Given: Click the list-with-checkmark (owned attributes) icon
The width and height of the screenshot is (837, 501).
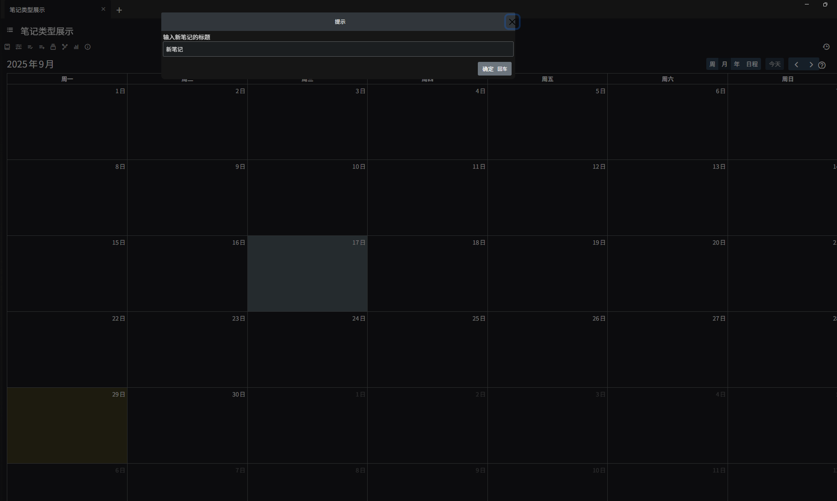Looking at the screenshot, I should 30,47.
